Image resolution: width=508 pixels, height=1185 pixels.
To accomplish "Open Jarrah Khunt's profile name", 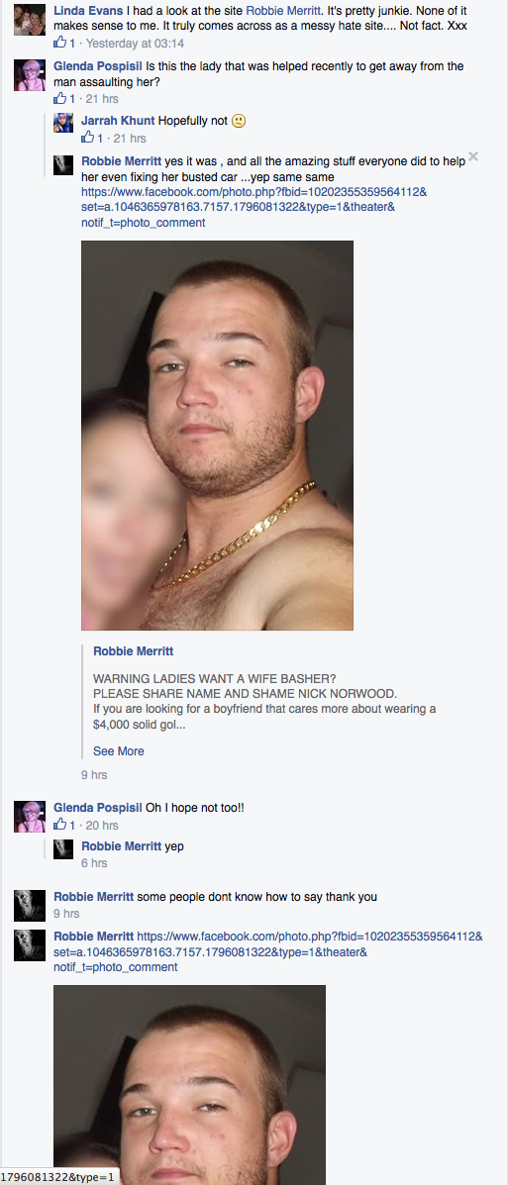I will (118, 120).
